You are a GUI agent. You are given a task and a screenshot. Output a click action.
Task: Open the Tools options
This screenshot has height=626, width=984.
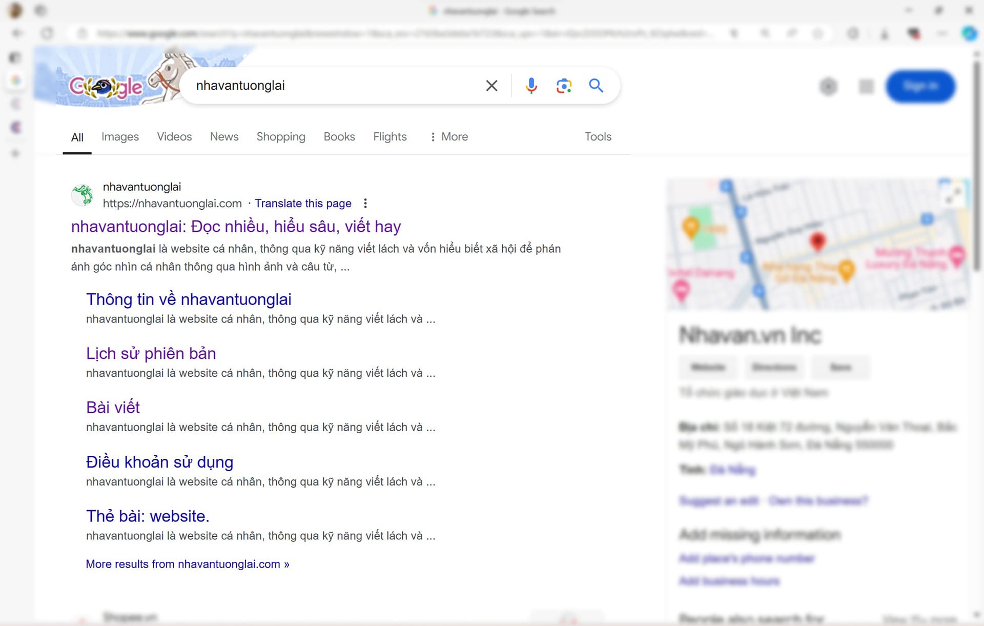(598, 137)
